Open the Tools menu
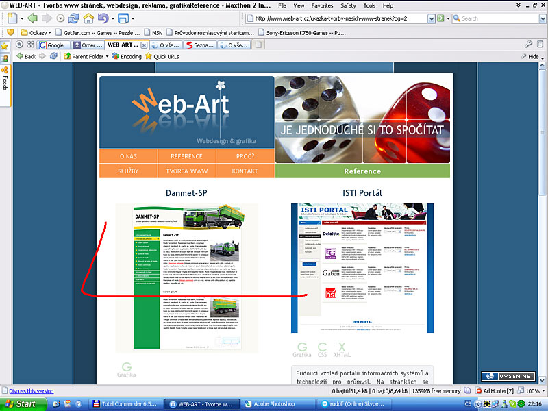The image size is (548, 411). 369,5
